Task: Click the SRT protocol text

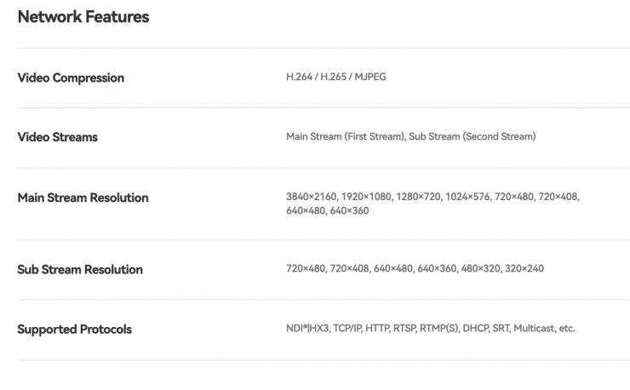Action: click(x=501, y=329)
